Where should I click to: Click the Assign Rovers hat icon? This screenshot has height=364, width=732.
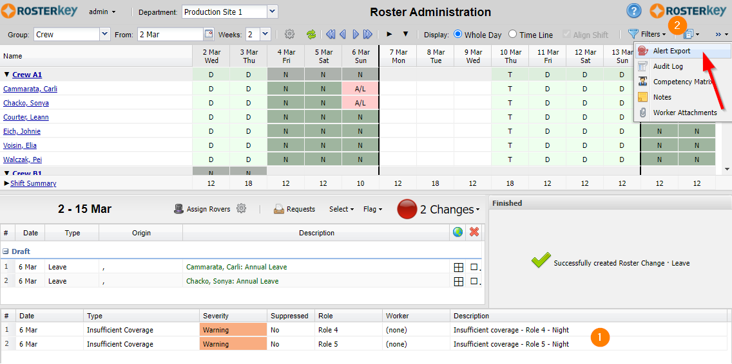coord(178,209)
